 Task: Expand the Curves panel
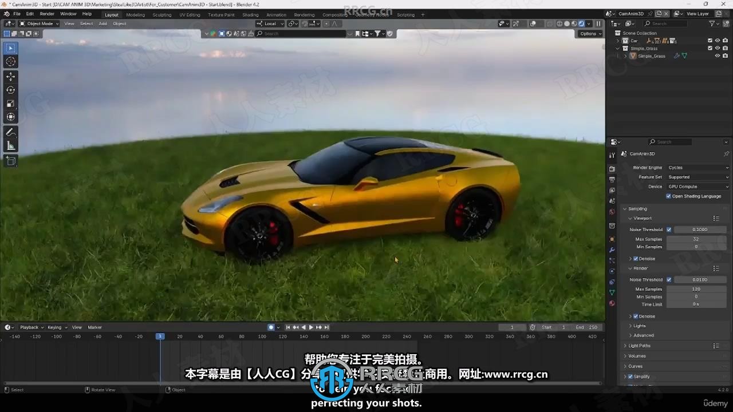(635, 366)
